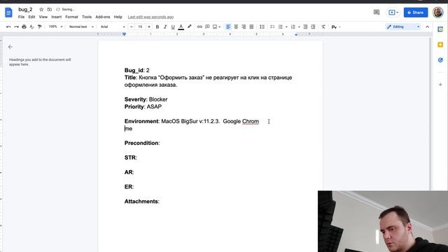Screen dimensions: 448x252
Task: Expand numbered list options arrow
Action: (299, 27)
